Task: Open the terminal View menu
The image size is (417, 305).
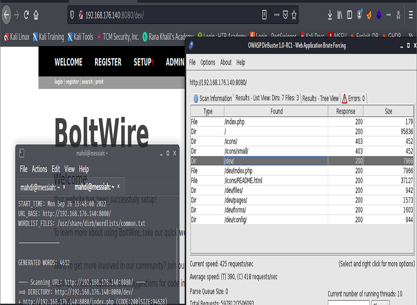Action: (69, 169)
